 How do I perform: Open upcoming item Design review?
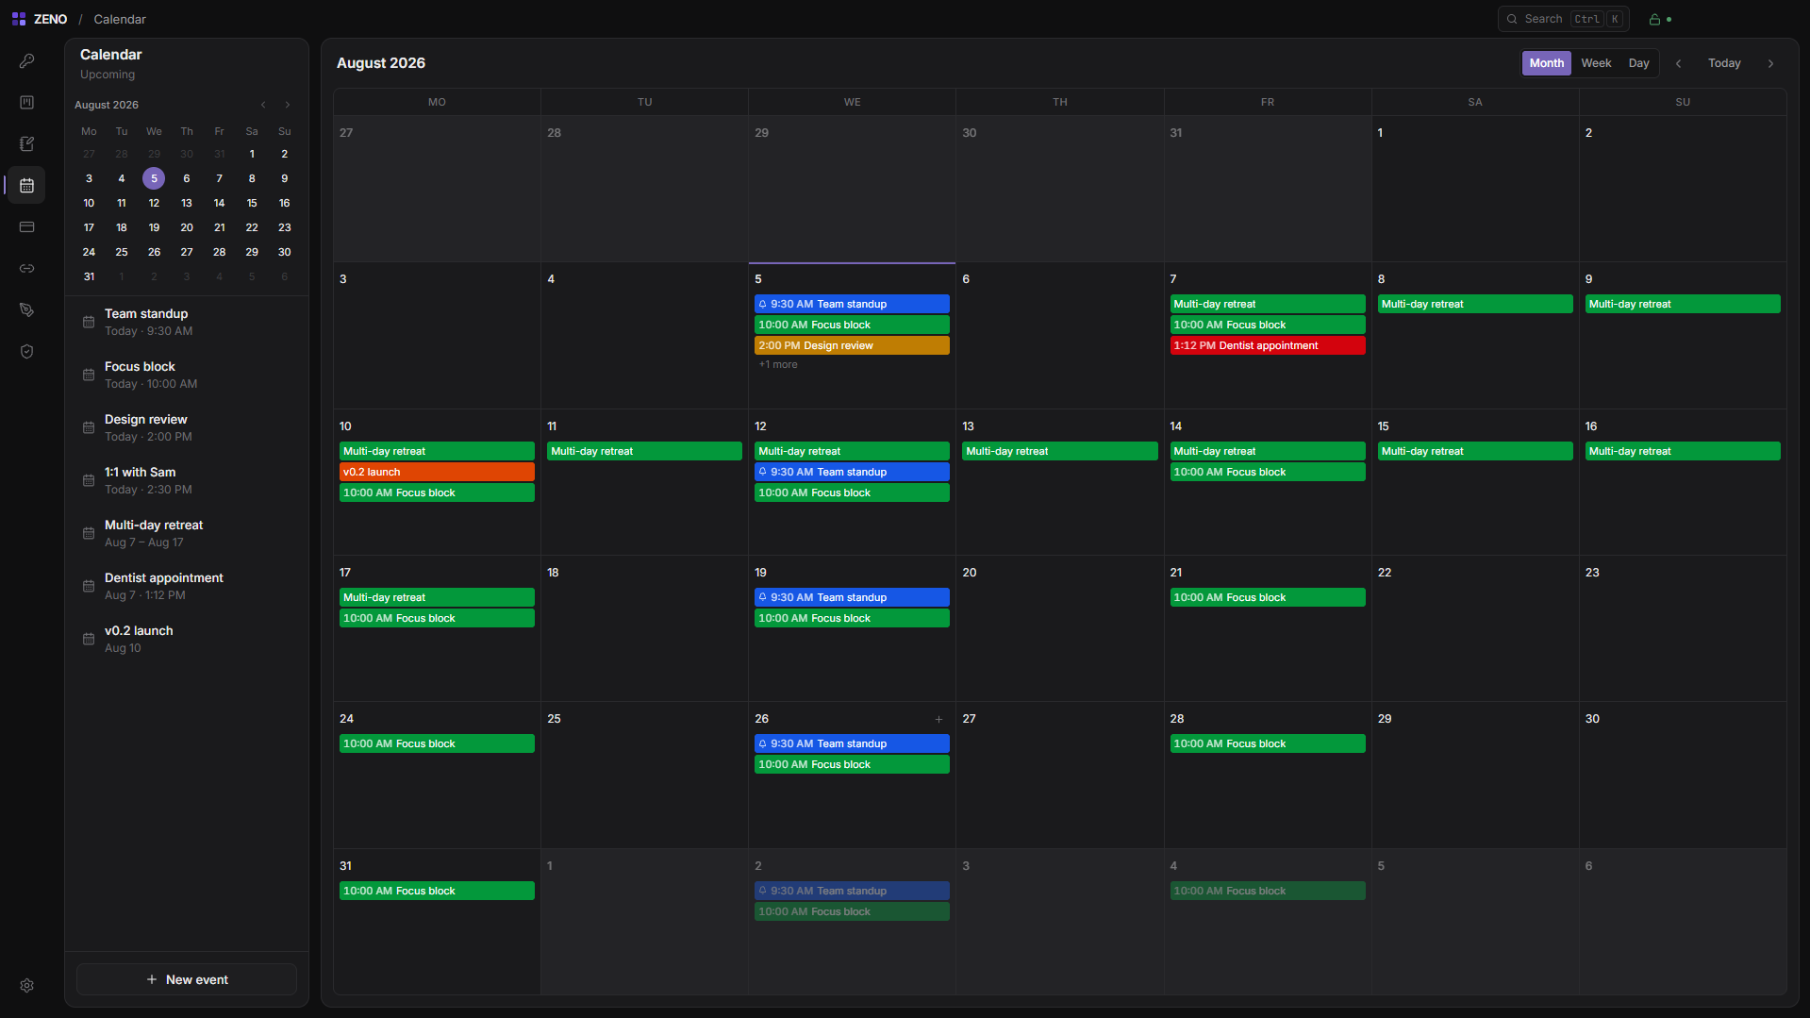coord(187,427)
